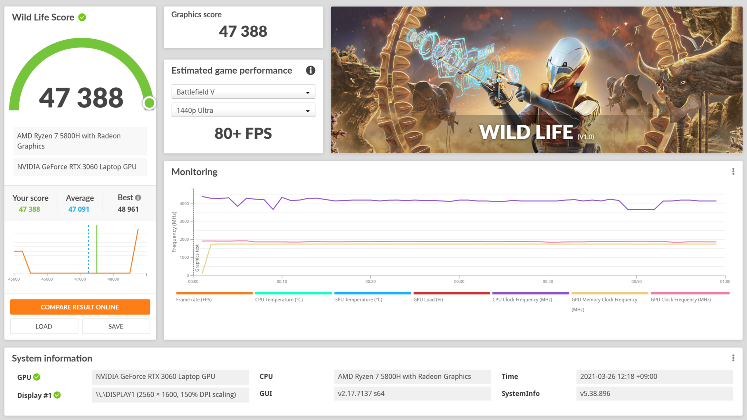This screenshot has width=747, height=420.
Task: Click the GPU name field in System information
Action: (x=170, y=377)
